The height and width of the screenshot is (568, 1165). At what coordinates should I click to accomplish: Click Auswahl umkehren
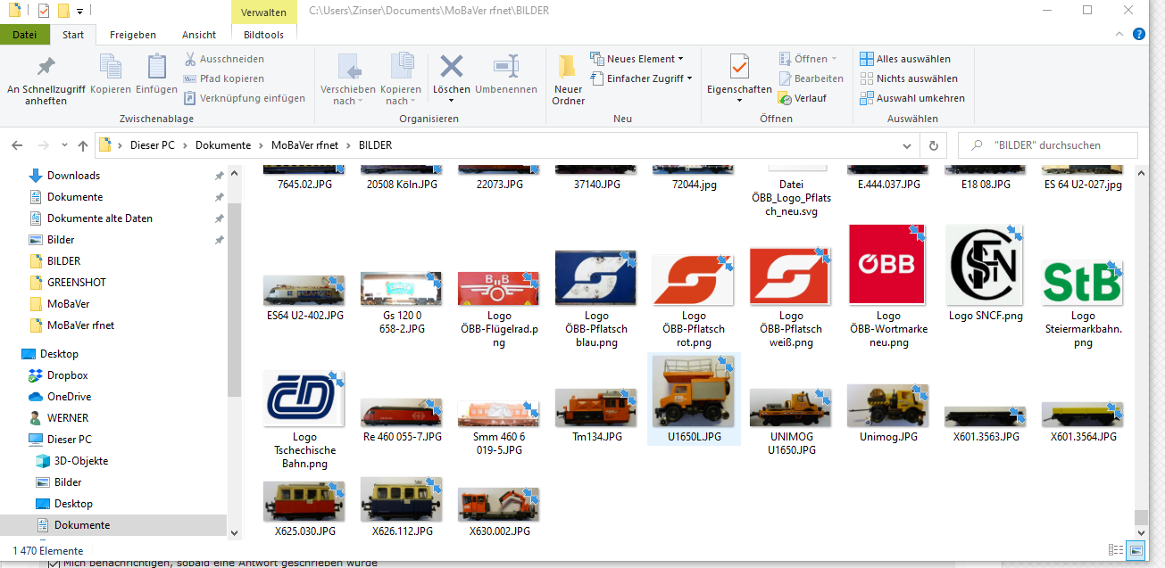click(x=911, y=98)
